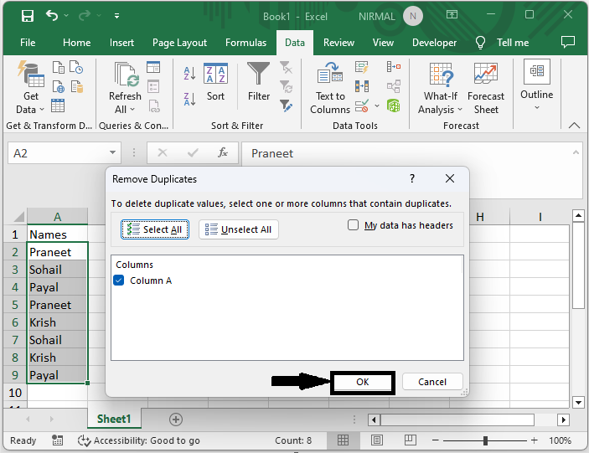Click the macro recording status icon
This screenshot has height=453, width=589.
click(57, 440)
